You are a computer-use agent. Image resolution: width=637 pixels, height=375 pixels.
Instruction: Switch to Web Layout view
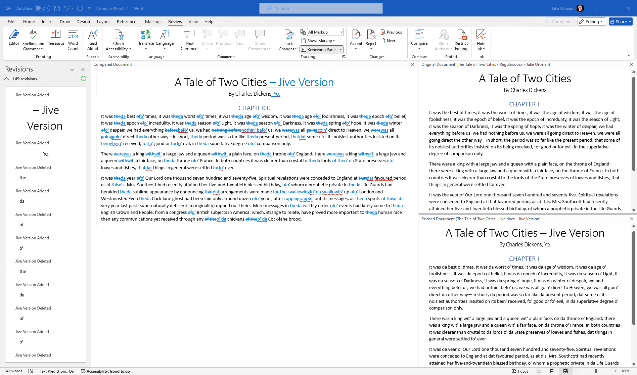pos(566,371)
